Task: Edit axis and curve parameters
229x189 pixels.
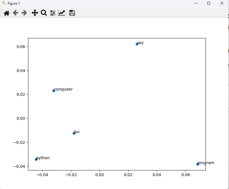Action: click(x=62, y=13)
